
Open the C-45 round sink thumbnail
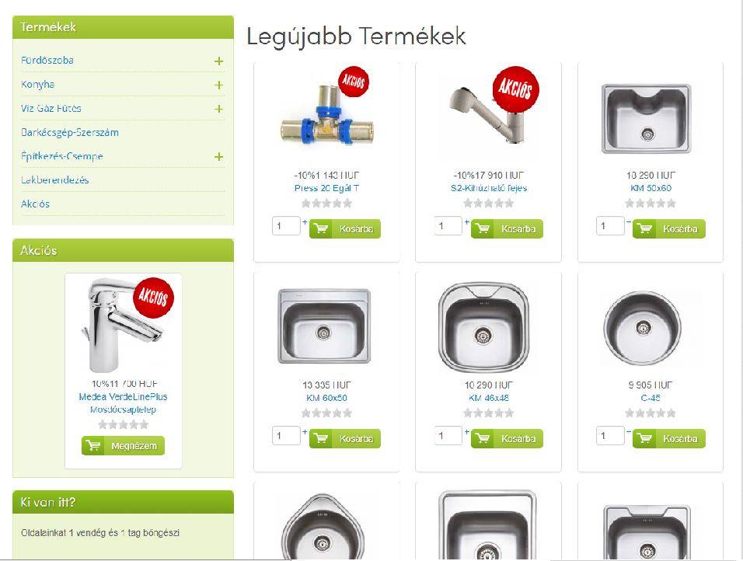[x=644, y=328]
